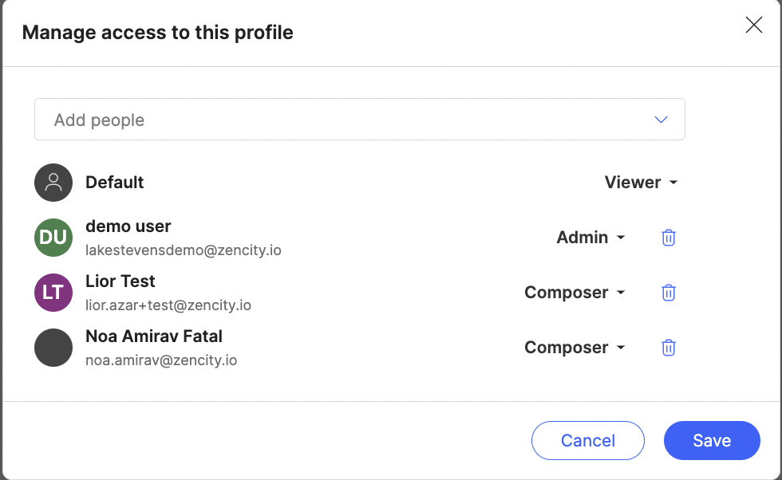
Task: Remove Lior Test using trash icon
Action: (x=669, y=293)
